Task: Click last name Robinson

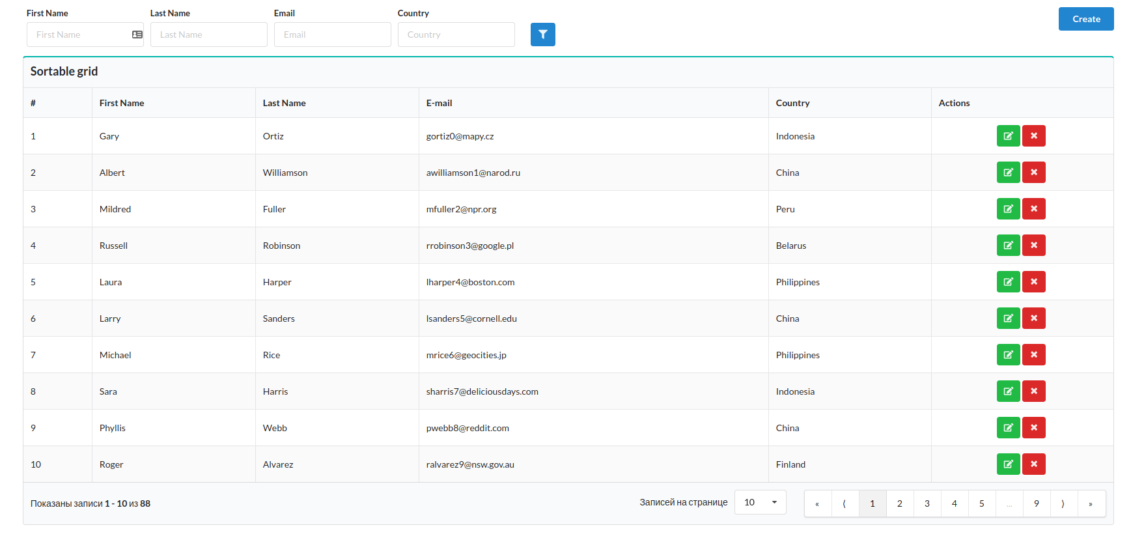Action: point(281,246)
